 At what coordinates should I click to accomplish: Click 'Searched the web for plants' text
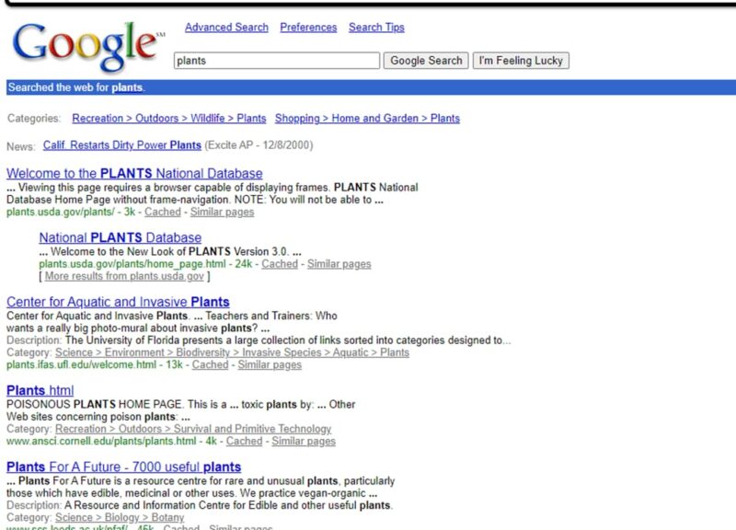(x=76, y=87)
